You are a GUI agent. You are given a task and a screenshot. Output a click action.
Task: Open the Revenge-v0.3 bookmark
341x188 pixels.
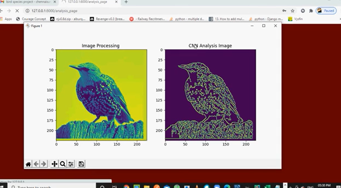point(108,19)
